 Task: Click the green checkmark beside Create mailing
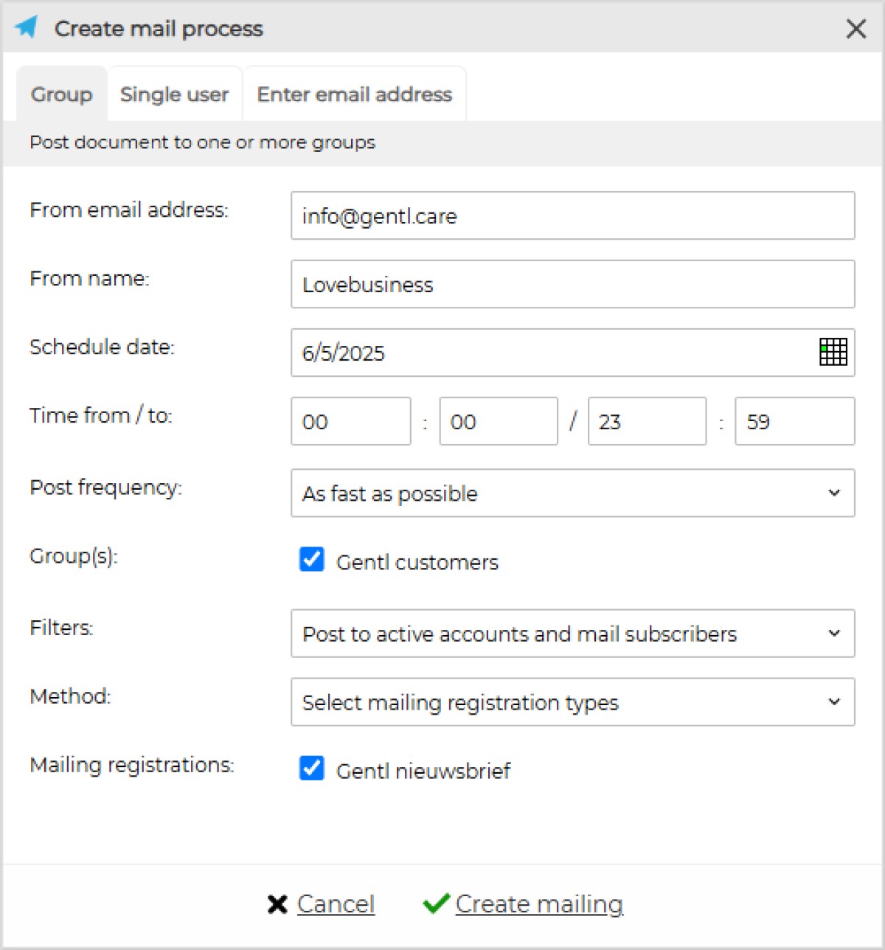[x=436, y=904]
